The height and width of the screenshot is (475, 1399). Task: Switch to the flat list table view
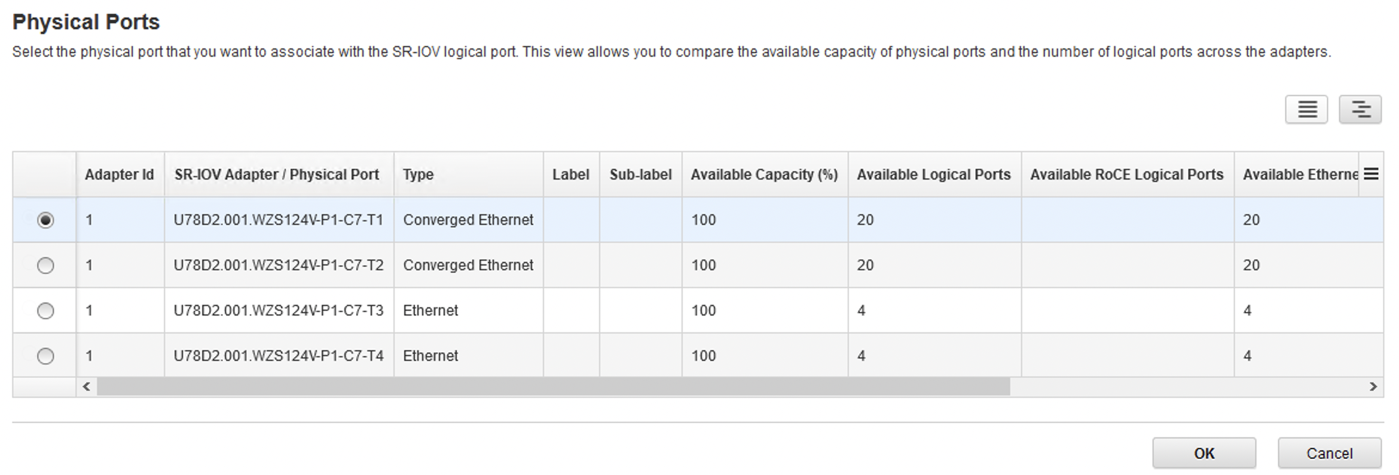tap(1306, 109)
